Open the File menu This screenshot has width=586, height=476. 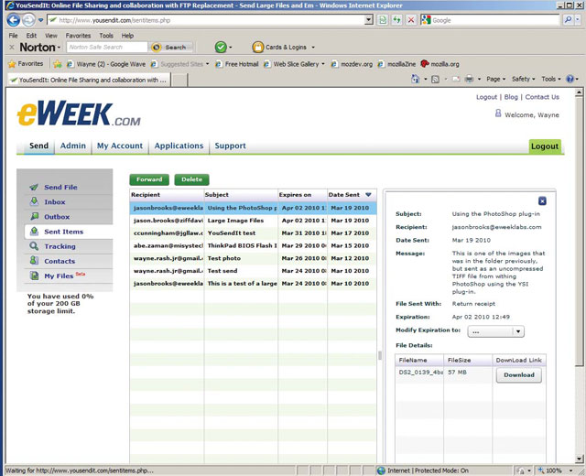point(13,36)
